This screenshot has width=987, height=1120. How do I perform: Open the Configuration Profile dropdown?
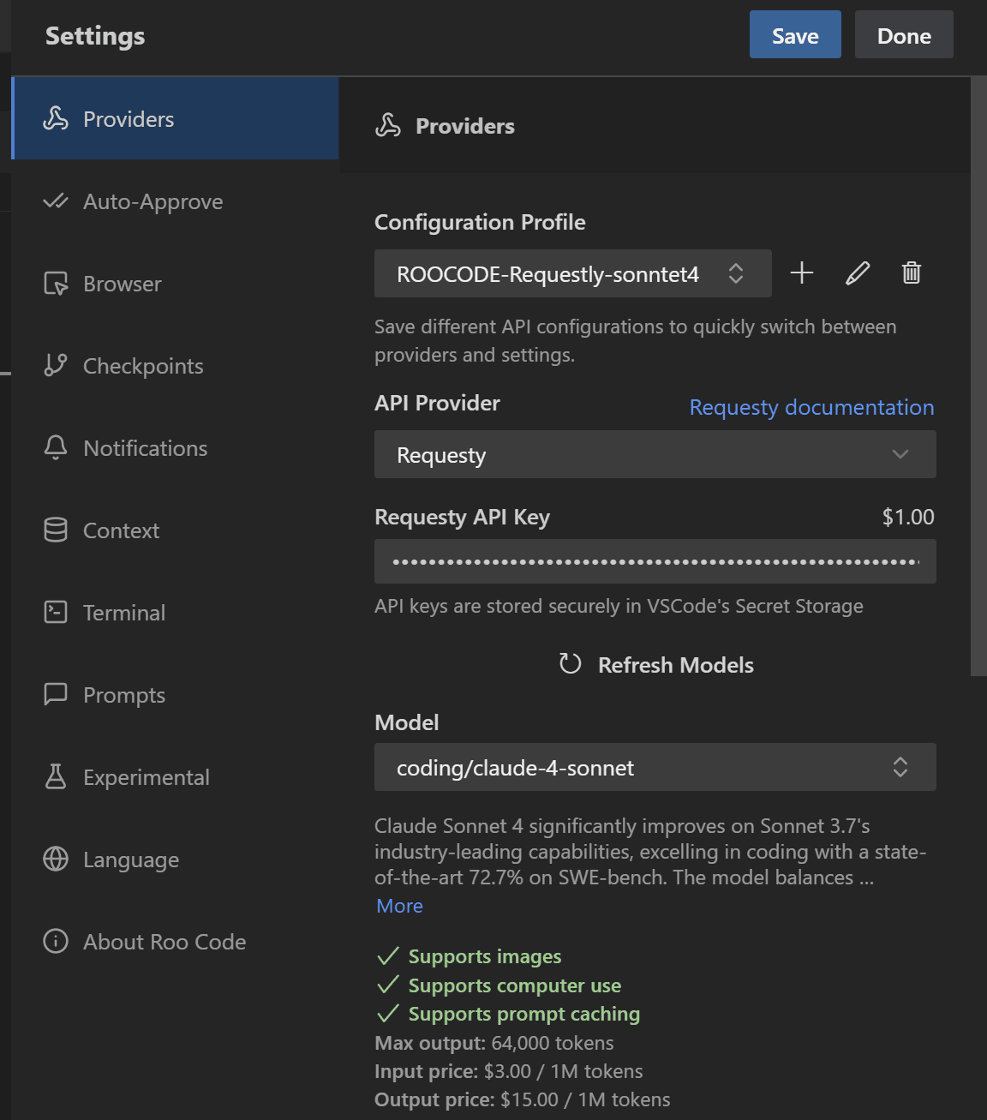(x=573, y=273)
